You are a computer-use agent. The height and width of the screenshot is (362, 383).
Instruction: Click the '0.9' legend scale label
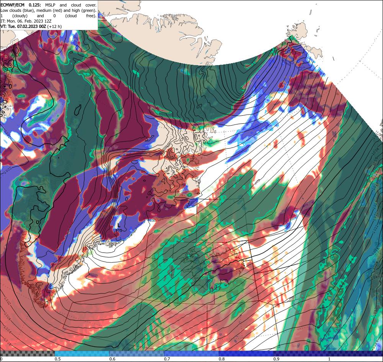[277, 359]
